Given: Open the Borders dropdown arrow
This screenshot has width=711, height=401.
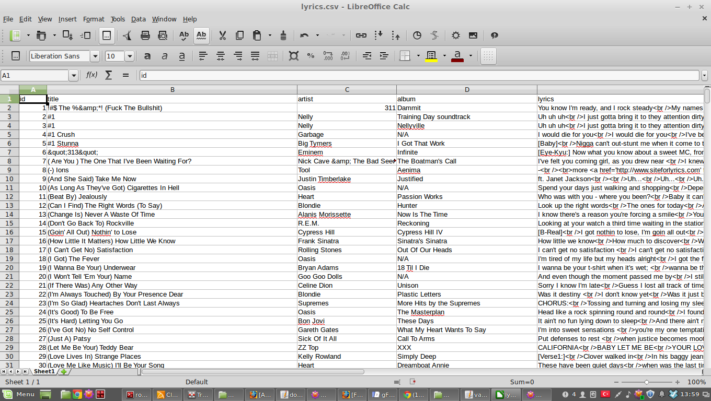Looking at the screenshot, I should click(x=418, y=56).
